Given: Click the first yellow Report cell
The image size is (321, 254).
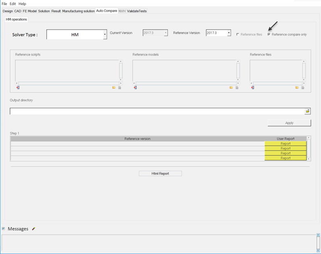Looking at the screenshot, I should pos(286,143).
